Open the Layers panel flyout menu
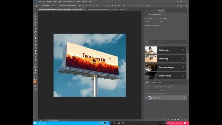Image resolution: width=222 pixels, height=125 pixels. coord(187,83)
